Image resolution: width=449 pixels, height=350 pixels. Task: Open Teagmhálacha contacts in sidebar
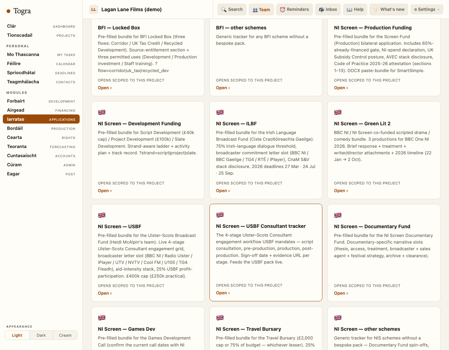41,82
